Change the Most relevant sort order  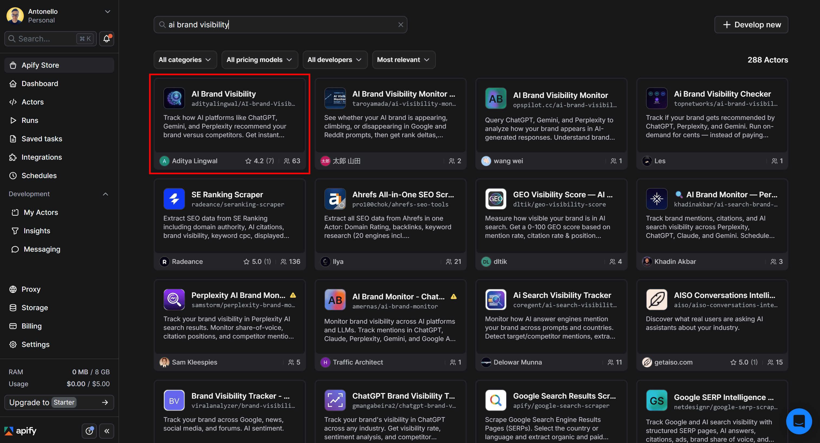[x=403, y=60]
